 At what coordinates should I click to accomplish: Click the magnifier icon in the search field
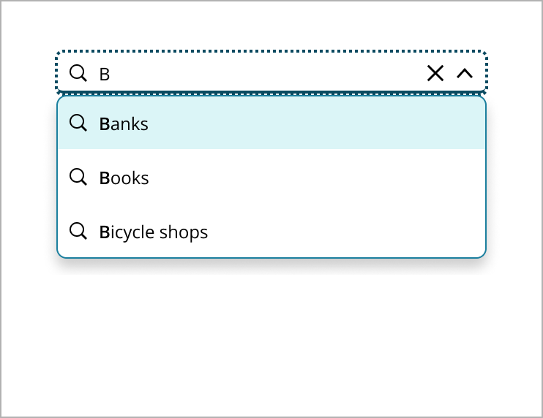(x=78, y=72)
